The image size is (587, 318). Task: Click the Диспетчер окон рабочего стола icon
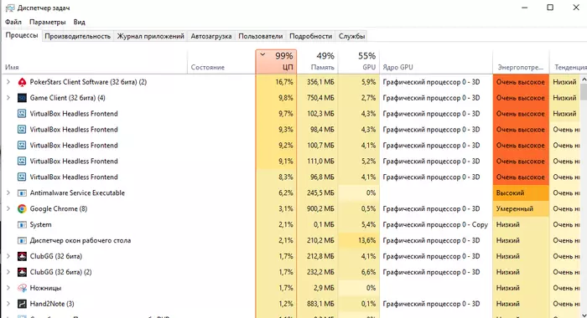(x=22, y=241)
